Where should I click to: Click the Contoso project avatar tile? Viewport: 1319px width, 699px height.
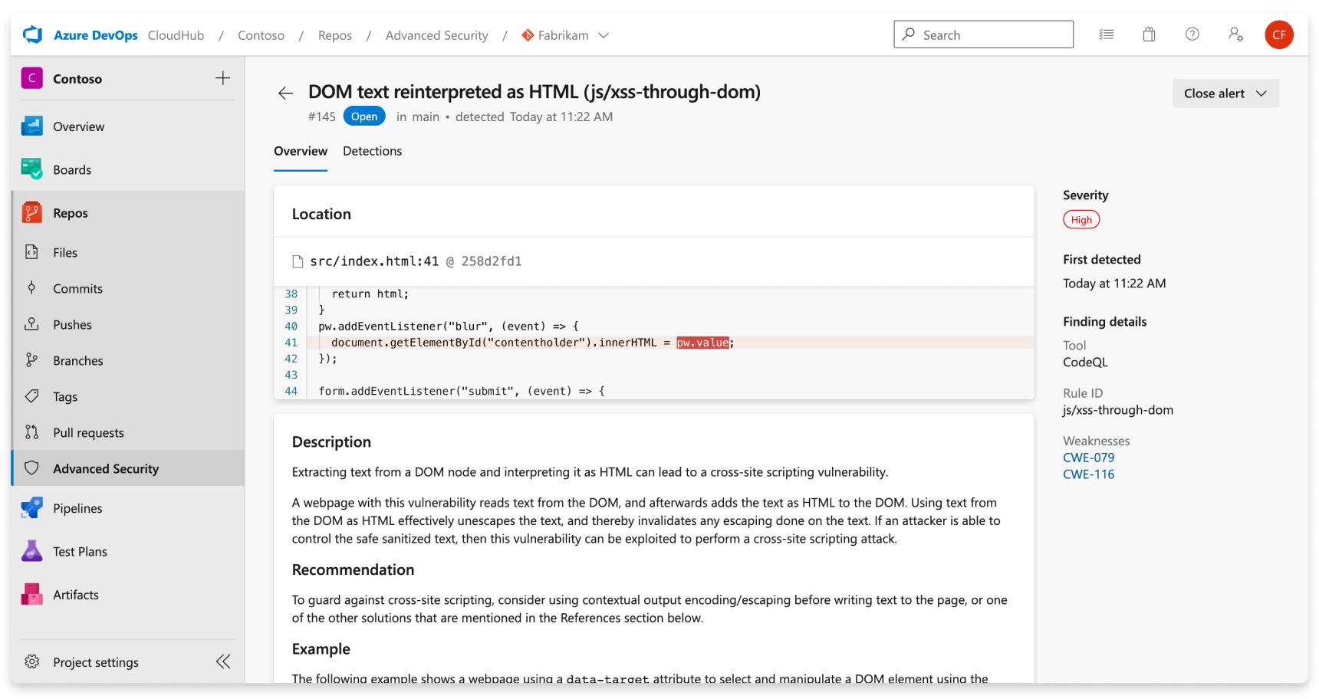(31, 78)
